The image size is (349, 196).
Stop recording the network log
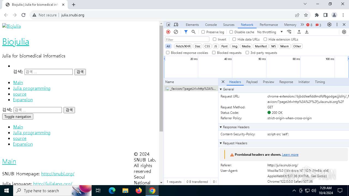168,32
